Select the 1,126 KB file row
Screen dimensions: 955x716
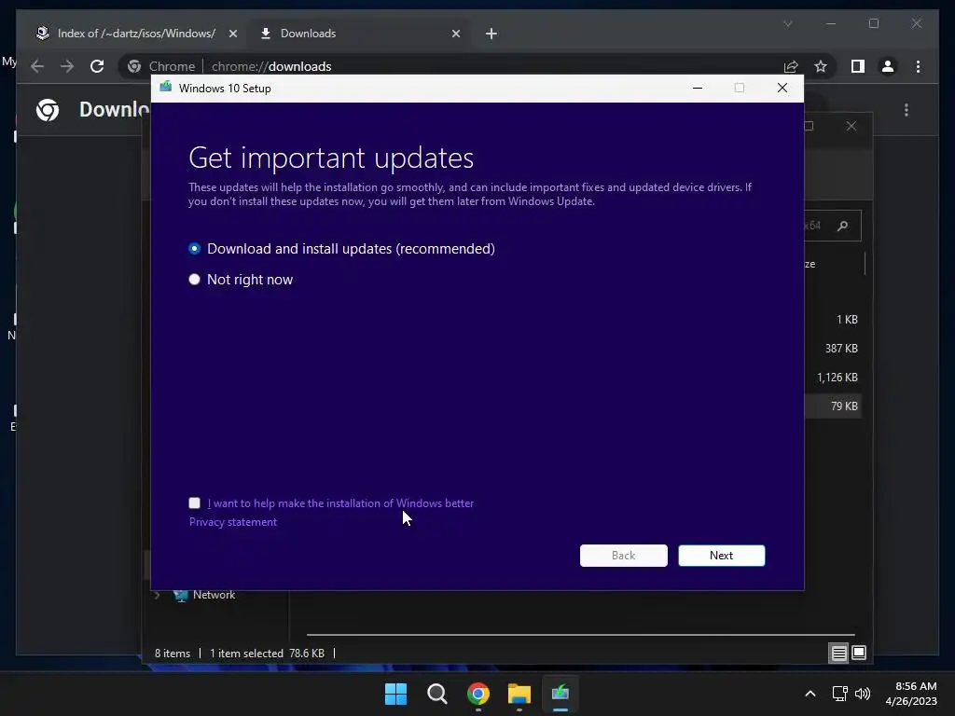pos(833,378)
